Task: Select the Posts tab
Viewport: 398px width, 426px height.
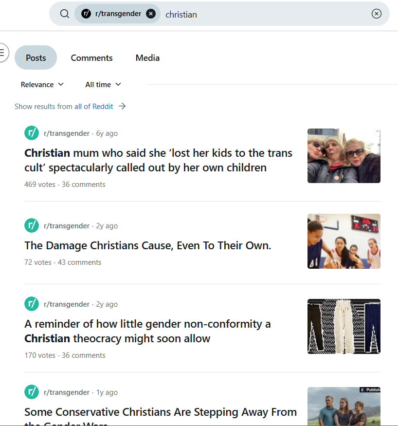Action: click(36, 57)
